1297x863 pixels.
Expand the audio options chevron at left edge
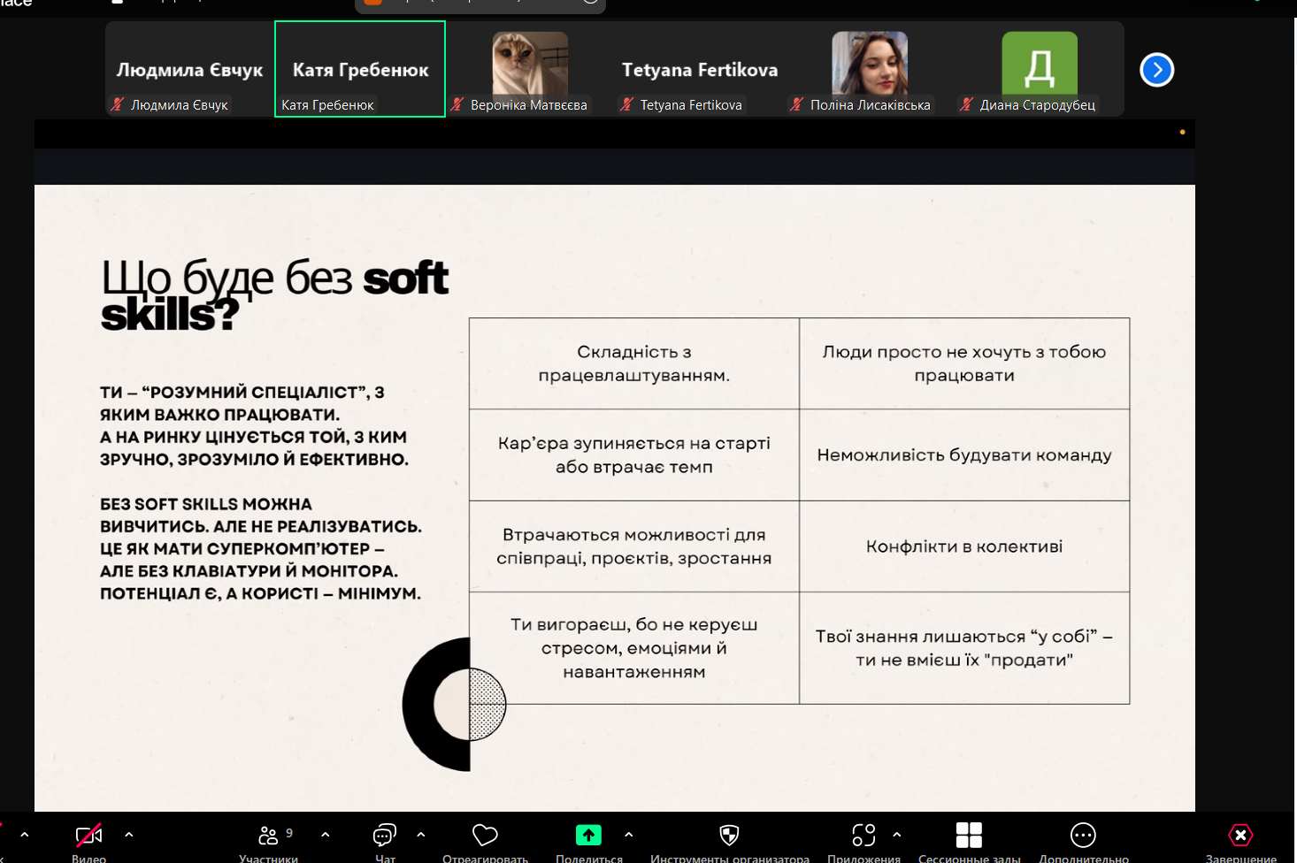(x=24, y=834)
